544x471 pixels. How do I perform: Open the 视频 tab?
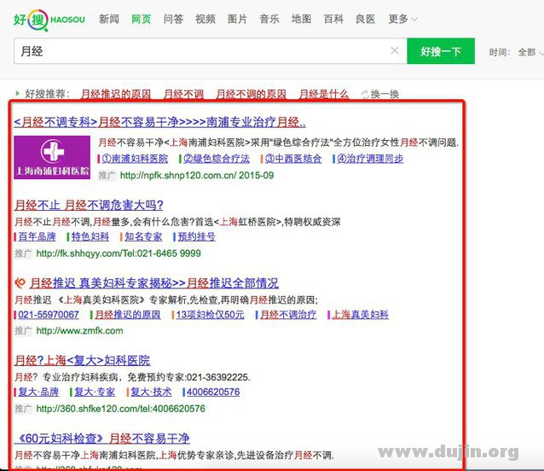205,19
